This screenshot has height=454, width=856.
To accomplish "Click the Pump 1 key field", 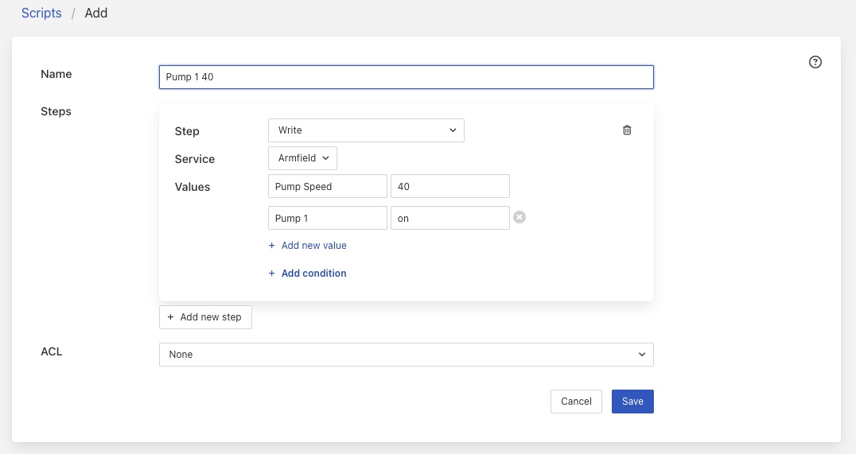I will click(327, 219).
